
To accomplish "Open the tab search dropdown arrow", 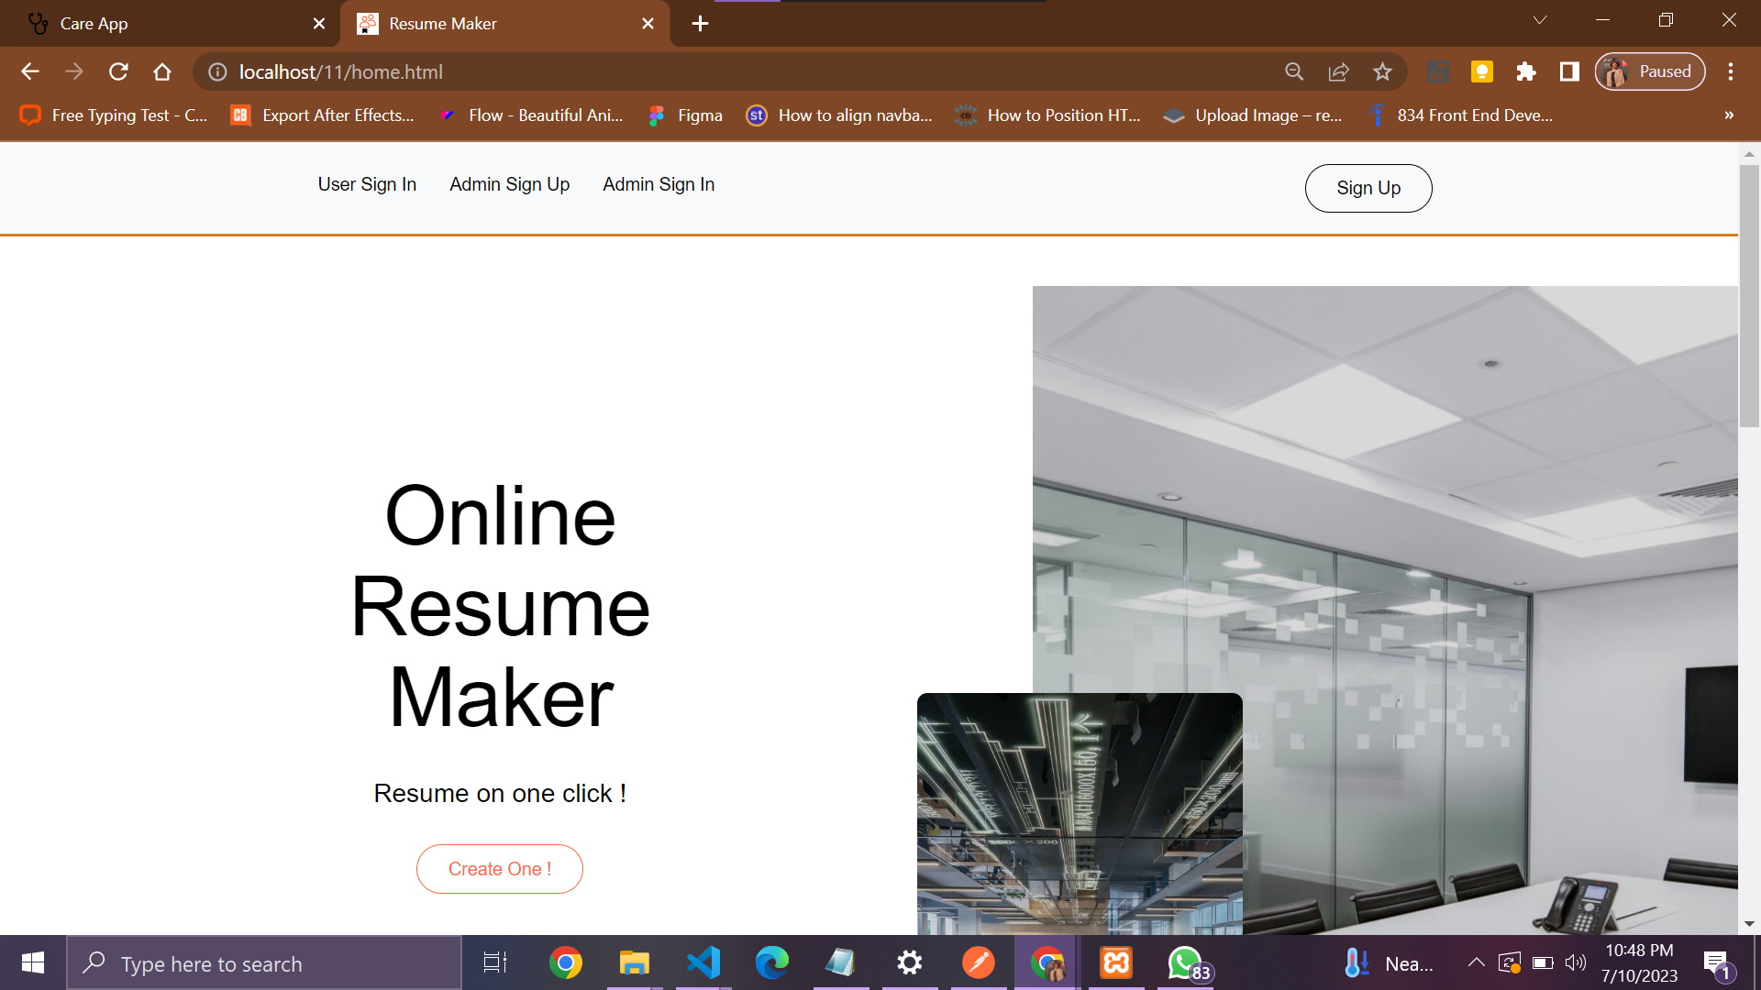I will [x=1540, y=20].
